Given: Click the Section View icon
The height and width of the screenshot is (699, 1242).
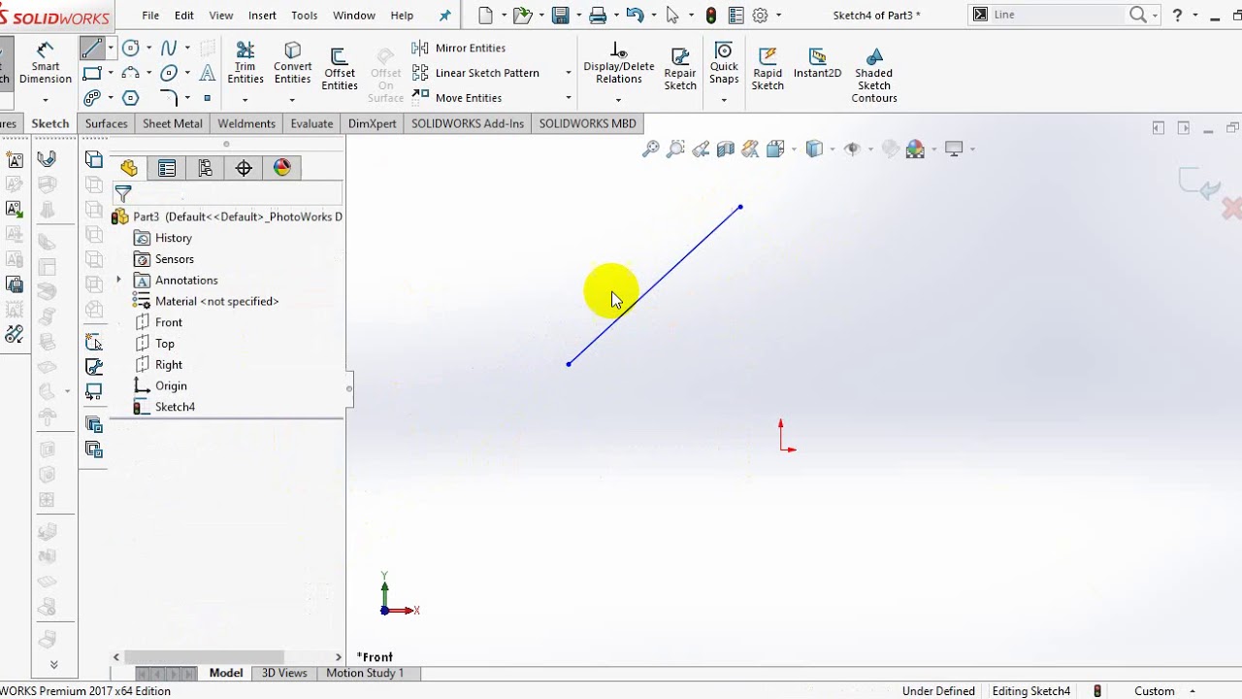Looking at the screenshot, I should click(726, 149).
